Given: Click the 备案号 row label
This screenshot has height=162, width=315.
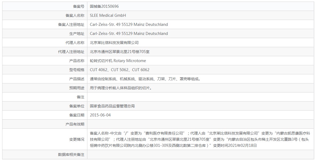Looking at the screenshot, I should [x=79, y=6].
